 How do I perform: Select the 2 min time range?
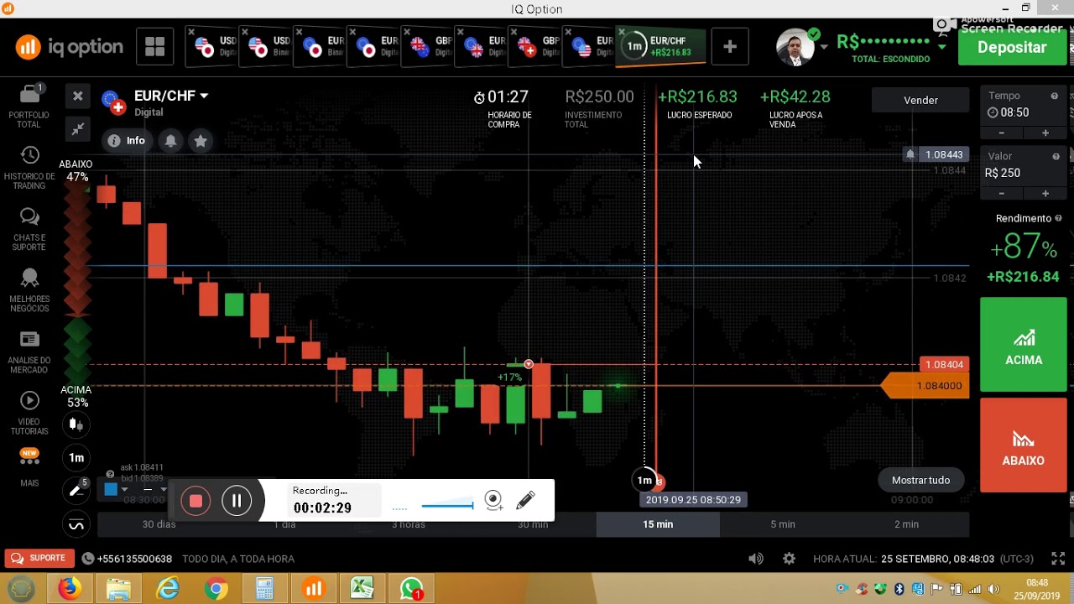906,524
